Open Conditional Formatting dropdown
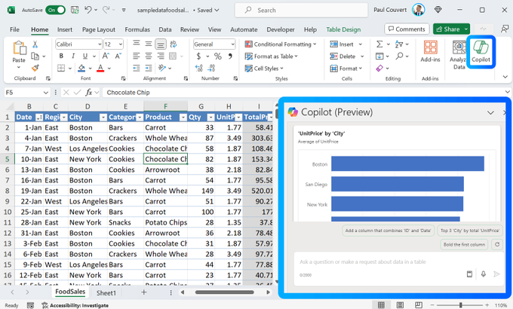 tap(281, 44)
